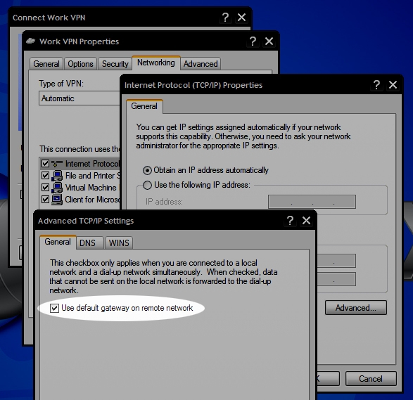Toggle Internet Protocol checkbox
The height and width of the screenshot is (400, 413).
pyautogui.click(x=45, y=163)
